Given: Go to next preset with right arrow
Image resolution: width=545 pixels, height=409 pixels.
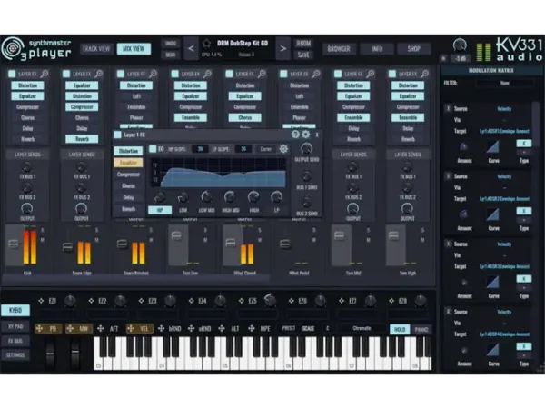Looking at the screenshot, I should (x=283, y=49).
